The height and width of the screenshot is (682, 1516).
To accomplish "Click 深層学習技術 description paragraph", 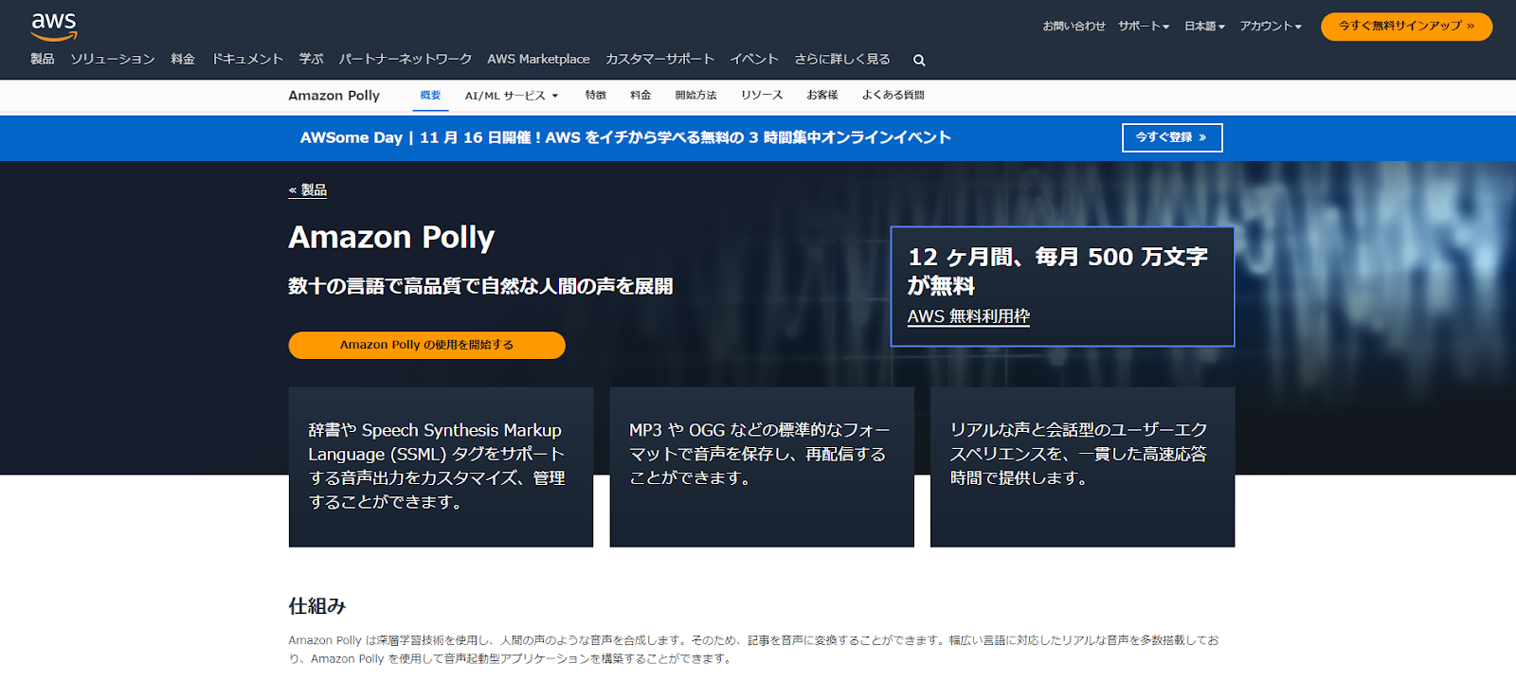I will (x=754, y=650).
